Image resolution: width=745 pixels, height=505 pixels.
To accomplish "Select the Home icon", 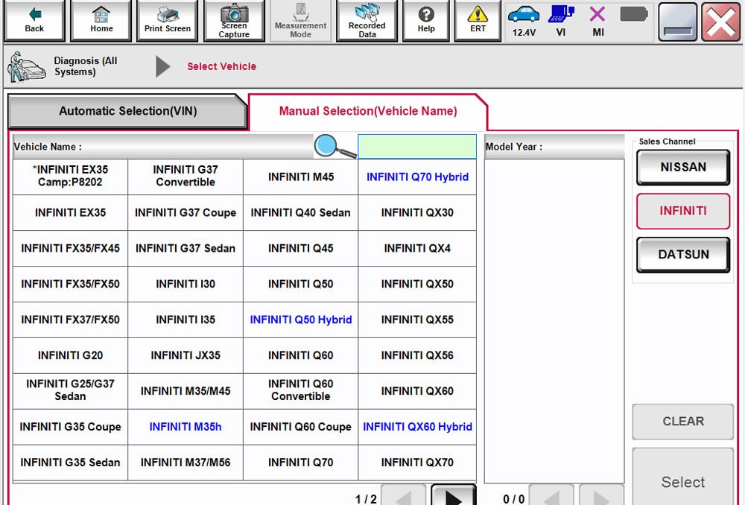I will click(x=101, y=20).
